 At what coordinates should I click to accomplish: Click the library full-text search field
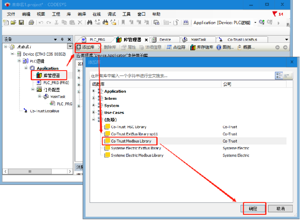182,76
